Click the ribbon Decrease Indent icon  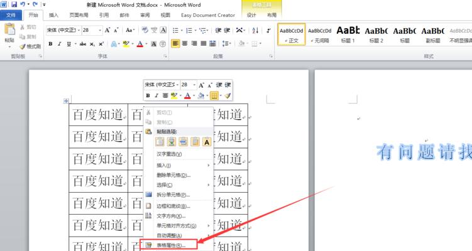coord(218,30)
